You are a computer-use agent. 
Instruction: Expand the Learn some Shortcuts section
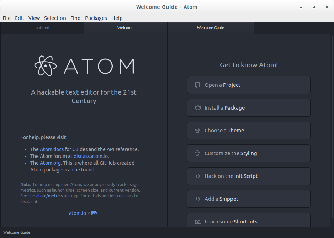tap(249, 220)
